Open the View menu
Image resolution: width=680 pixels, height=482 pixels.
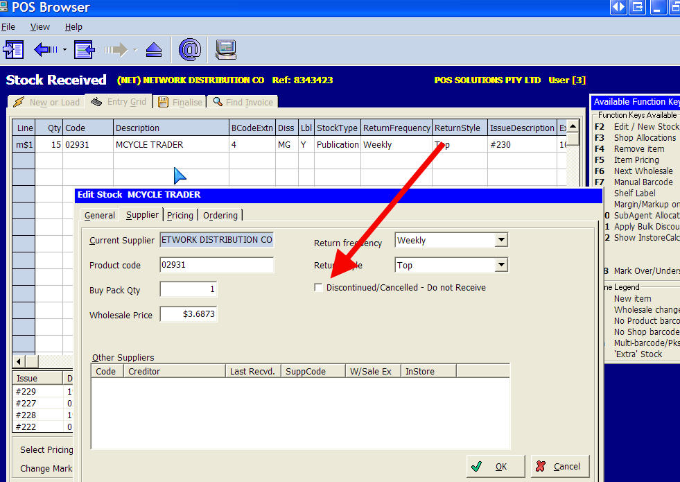(40, 27)
